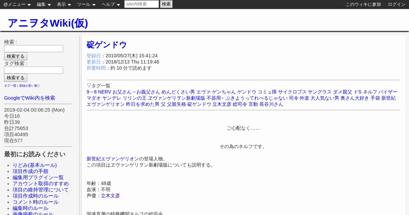409x215 pixels.
Task: Open the マダオ tag
Action: (94, 98)
